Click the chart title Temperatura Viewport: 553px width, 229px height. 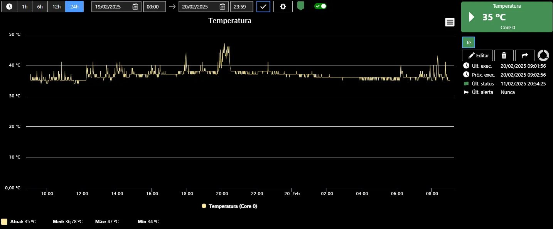pos(230,21)
